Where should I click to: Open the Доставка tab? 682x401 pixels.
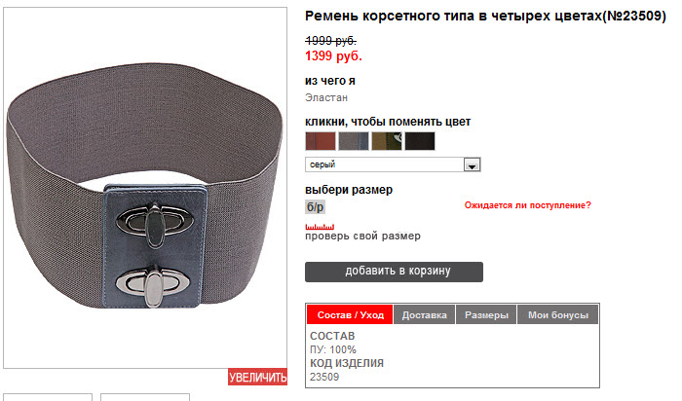[x=424, y=314]
